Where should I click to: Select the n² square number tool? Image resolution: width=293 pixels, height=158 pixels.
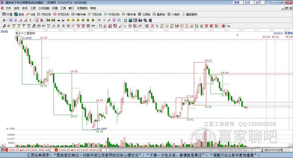[49, 26]
